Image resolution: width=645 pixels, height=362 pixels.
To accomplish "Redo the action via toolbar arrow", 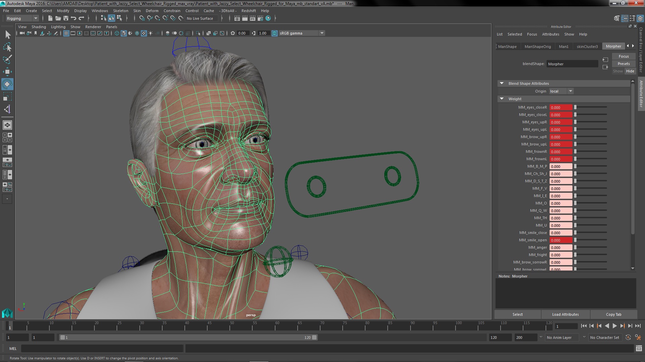I will coord(81,18).
